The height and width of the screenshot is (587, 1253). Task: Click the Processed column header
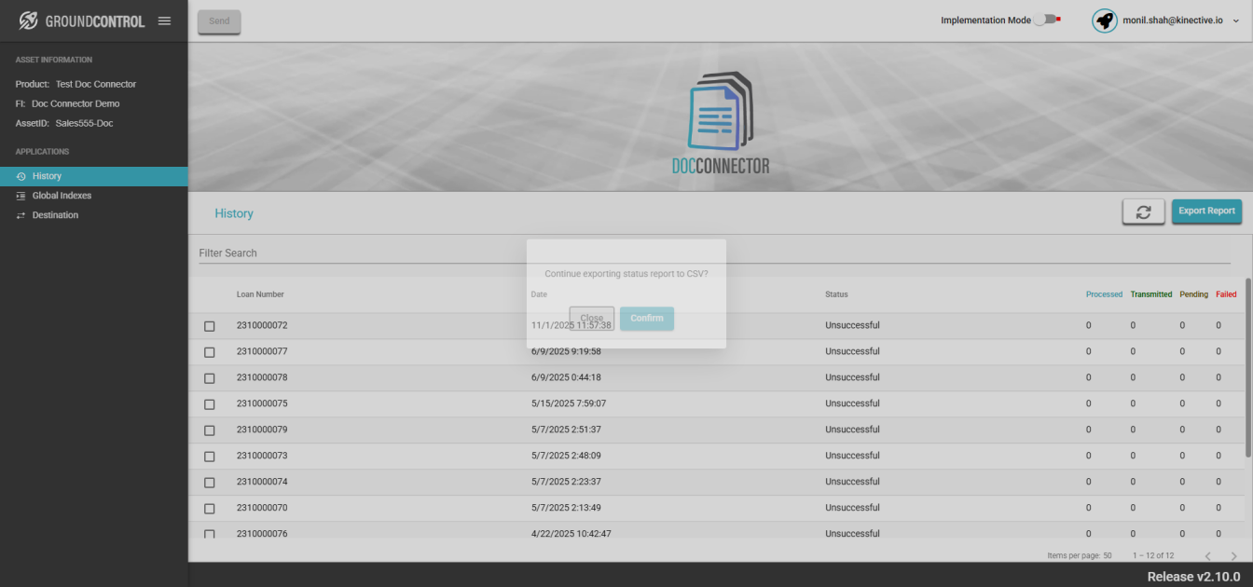[1104, 294]
